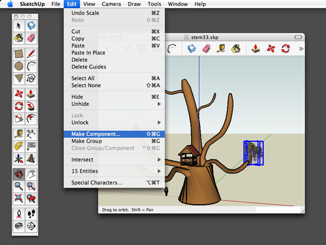
Task: Select the Line pencil tool
Action: (x=31, y=54)
